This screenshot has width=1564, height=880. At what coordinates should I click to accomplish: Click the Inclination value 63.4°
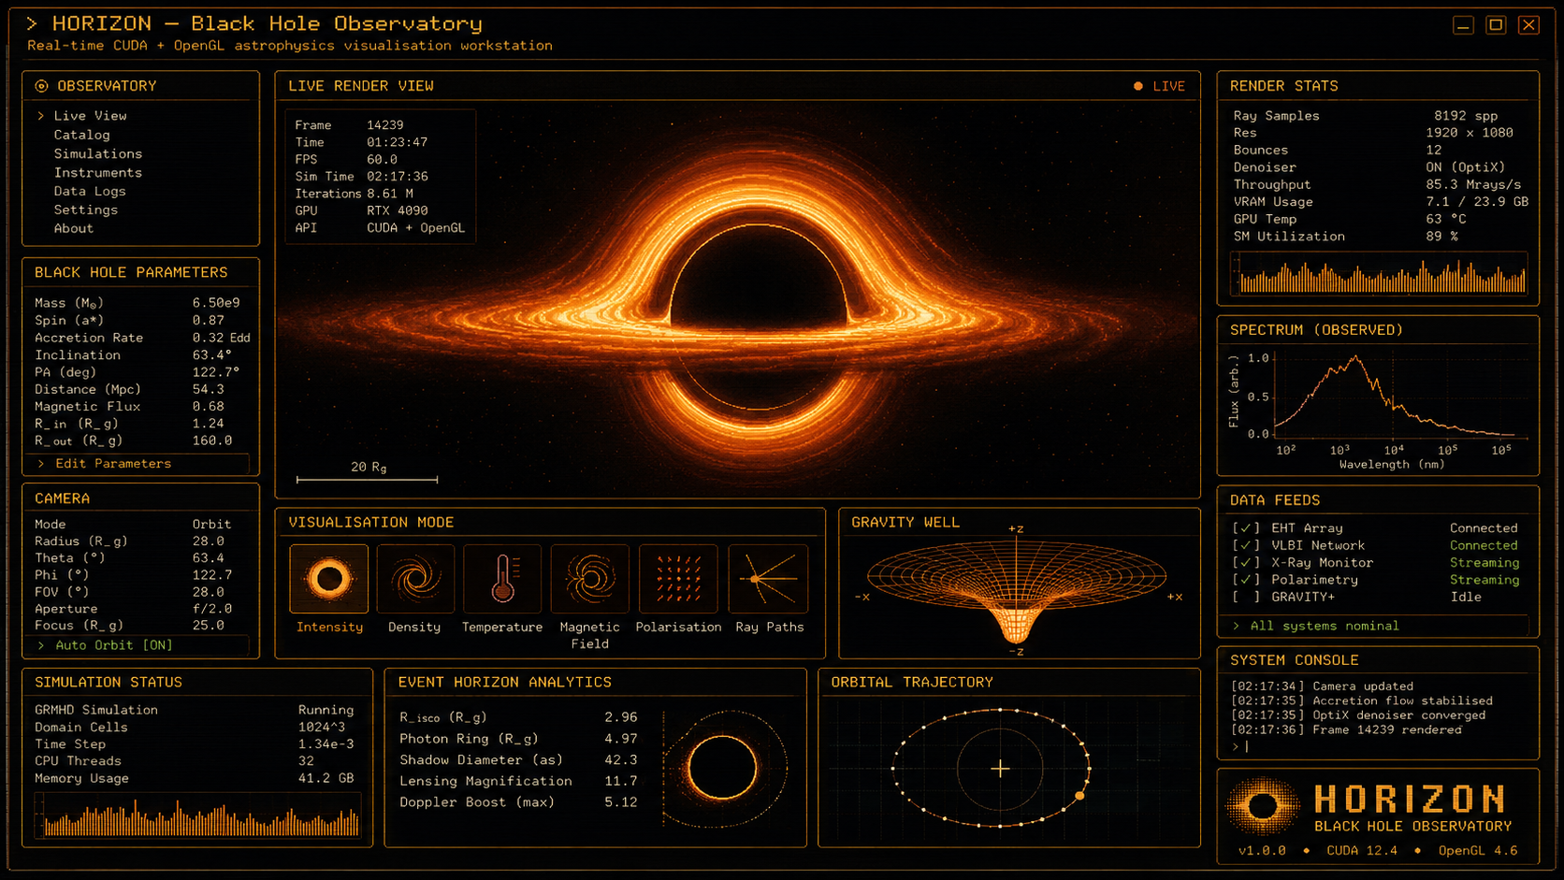tap(212, 355)
